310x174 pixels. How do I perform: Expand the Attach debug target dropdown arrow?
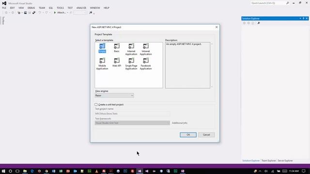(x=68, y=13)
